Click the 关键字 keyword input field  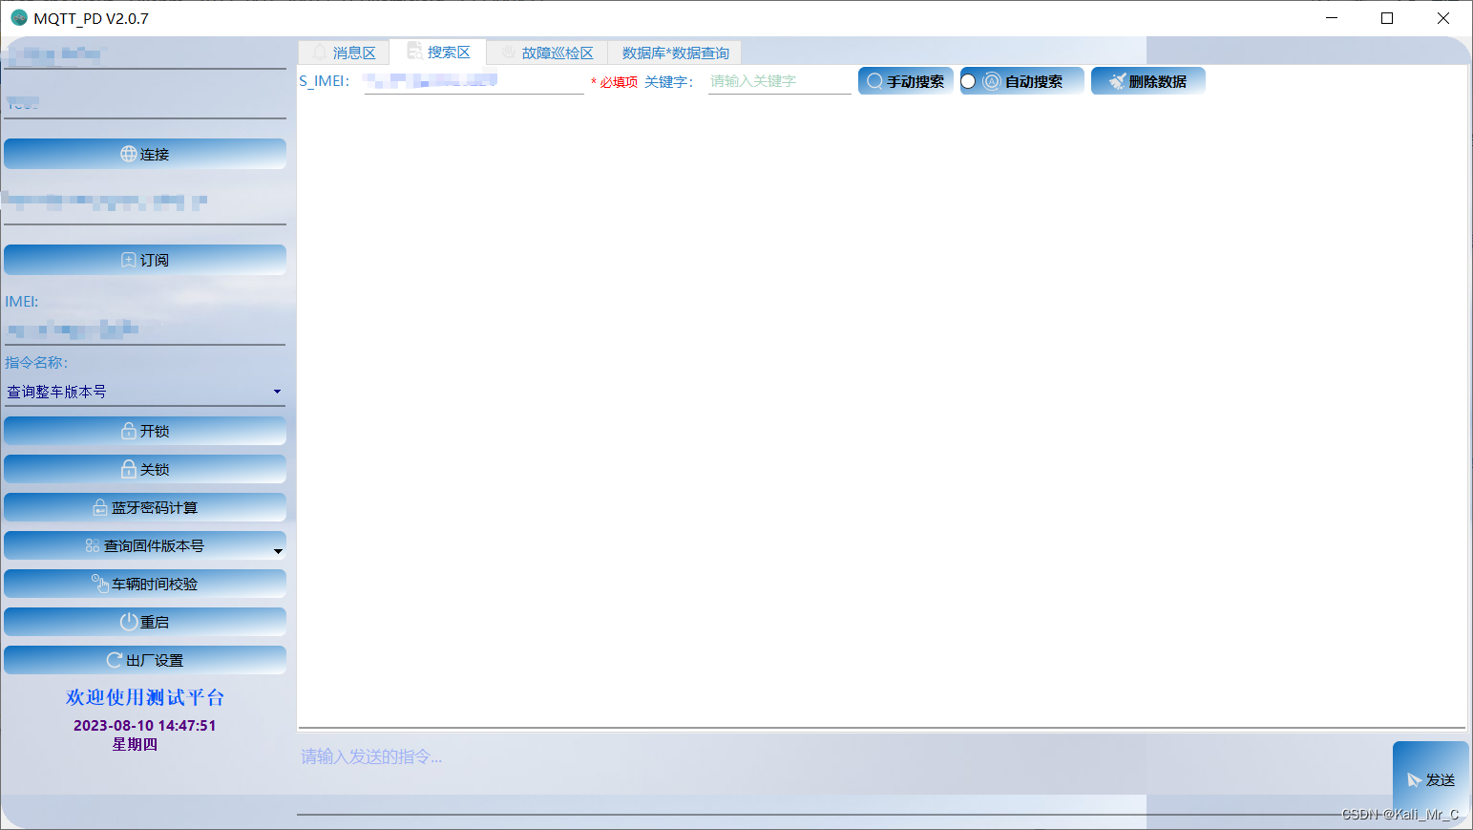pyautogui.click(x=778, y=81)
